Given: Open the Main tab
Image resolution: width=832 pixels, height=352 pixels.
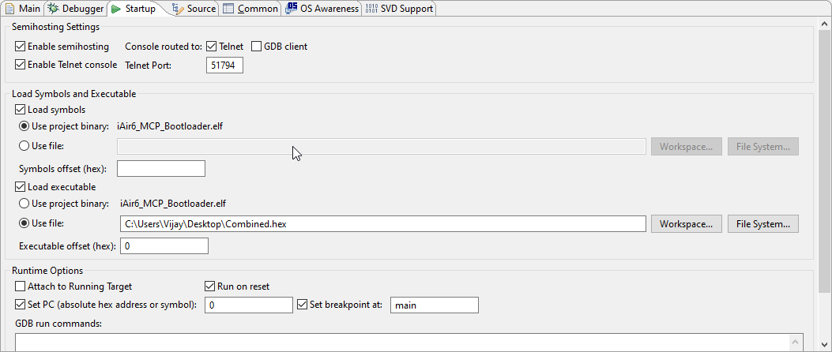Looking at the screenshot, I should coord(23,9).
